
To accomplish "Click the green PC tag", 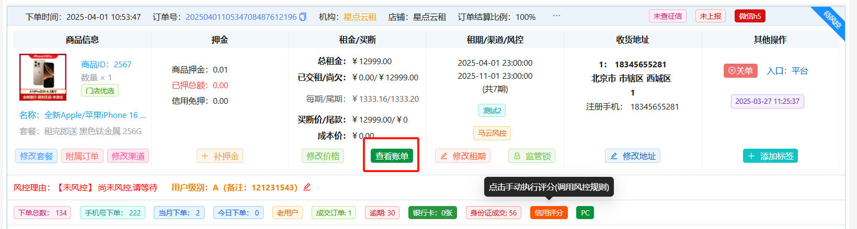I will coord(585,213).
